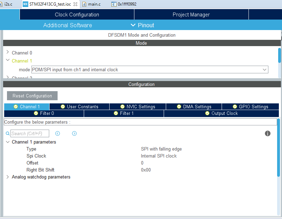The image size is (282, 219).
Task: Go to previous search result arrow
Action: click(x=58, y=133)
